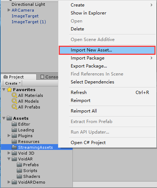The image size is (157, 188).
Task: Open the Create dropdown in Project panel
Action: [13, 83]
